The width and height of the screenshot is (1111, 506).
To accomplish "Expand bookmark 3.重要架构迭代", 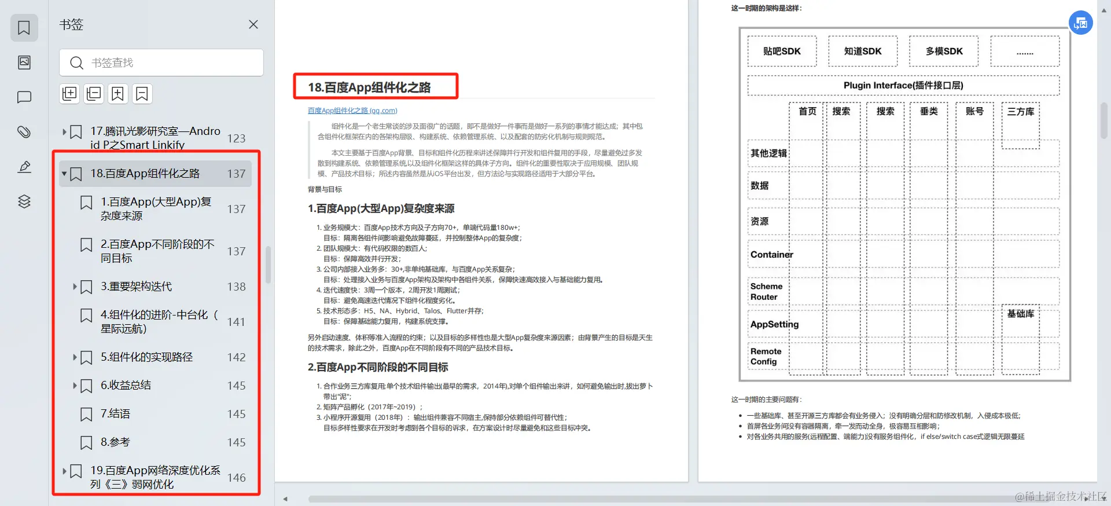I will coord(75,287).
